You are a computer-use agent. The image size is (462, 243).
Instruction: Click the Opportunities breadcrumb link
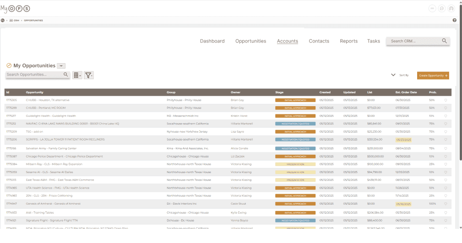click(33, 20)
